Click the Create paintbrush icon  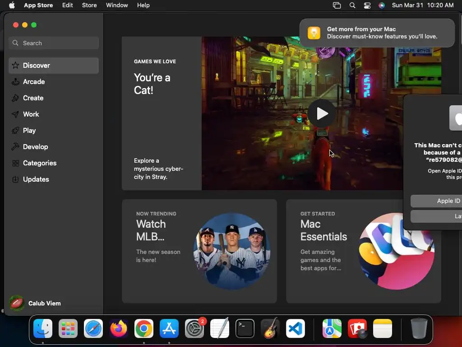[15, 98]
